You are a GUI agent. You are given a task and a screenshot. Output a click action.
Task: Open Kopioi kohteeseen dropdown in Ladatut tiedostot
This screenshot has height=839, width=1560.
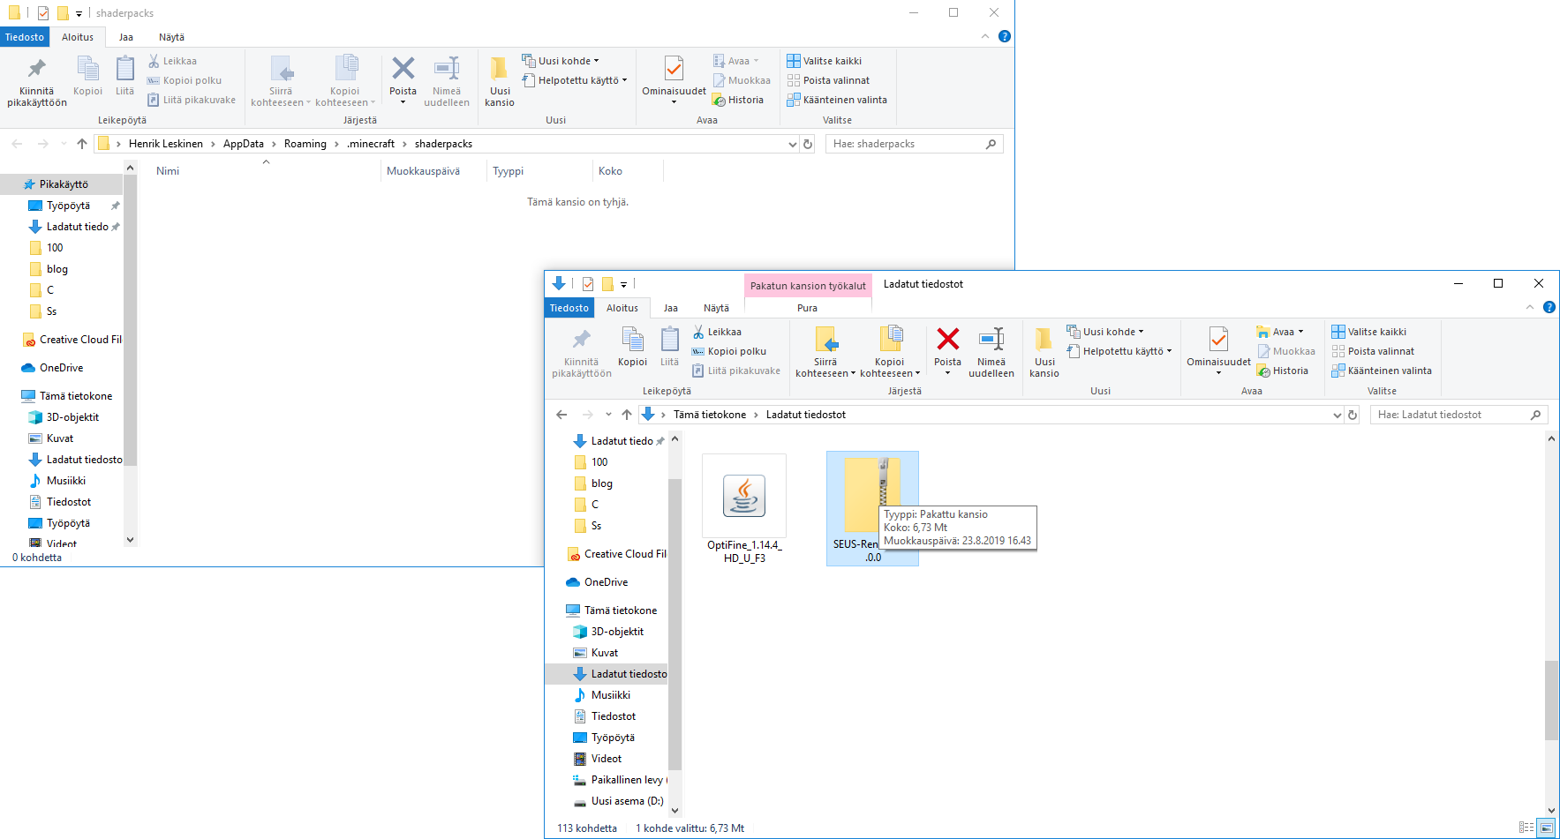[890, 368]
